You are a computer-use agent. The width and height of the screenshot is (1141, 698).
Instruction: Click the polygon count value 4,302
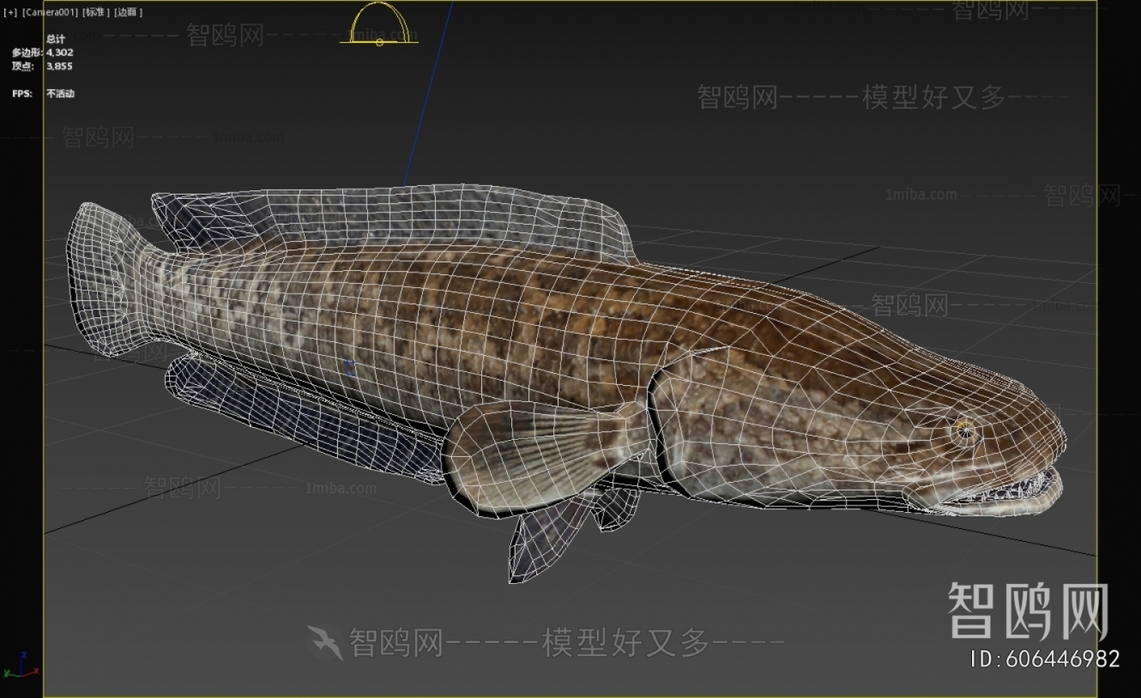[59, 52]
